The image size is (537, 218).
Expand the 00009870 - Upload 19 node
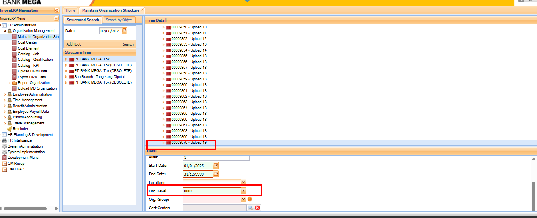pos(163,142)
